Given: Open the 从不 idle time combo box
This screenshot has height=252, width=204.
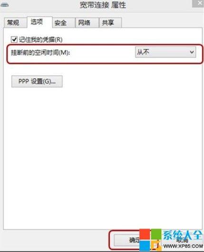Looking at the screenshot, I should (165, 52).
